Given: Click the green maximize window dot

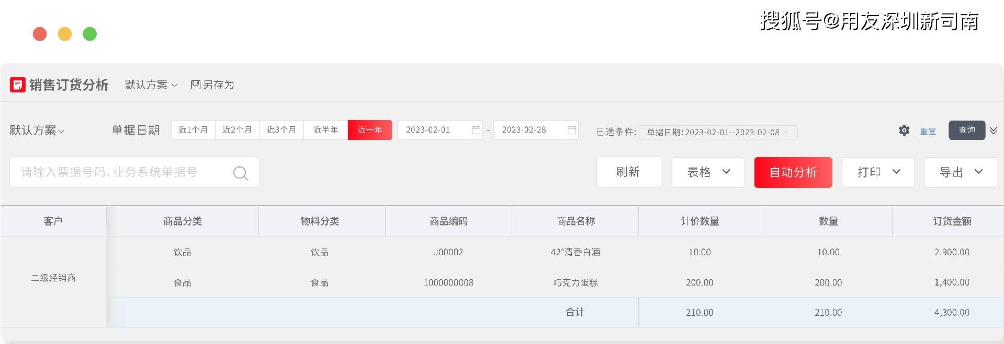Looking at the screenshot, I should [x=90, y=34].
